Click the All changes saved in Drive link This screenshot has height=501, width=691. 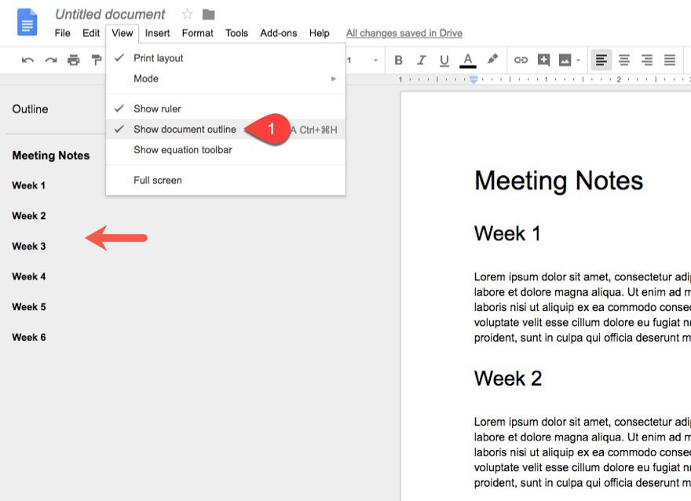click(x=404, y=33)
